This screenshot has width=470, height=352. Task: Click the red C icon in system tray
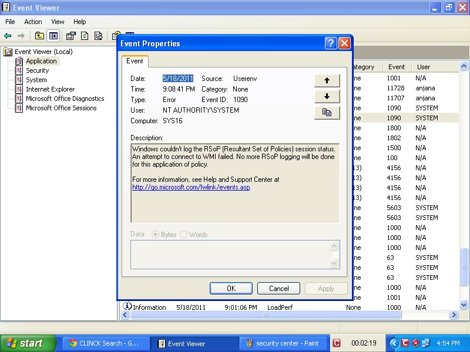[x=405, y=343]
